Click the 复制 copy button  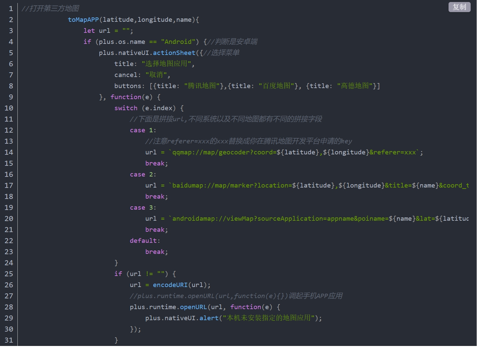459,7
